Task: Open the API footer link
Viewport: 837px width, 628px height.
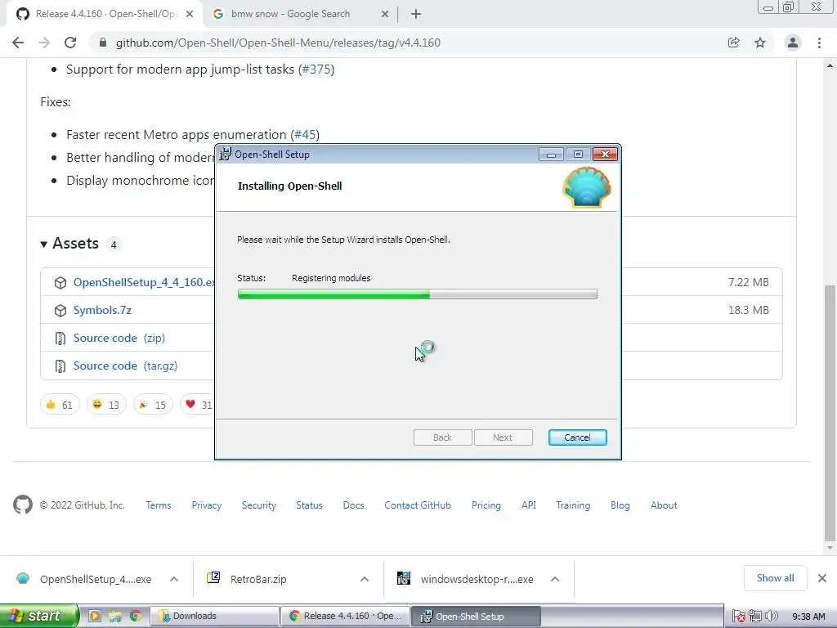Action: point(529,505)
